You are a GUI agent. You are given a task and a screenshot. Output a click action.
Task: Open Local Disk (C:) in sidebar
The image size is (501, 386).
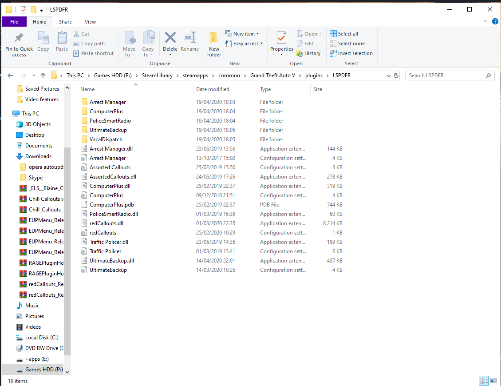point(42,338)
